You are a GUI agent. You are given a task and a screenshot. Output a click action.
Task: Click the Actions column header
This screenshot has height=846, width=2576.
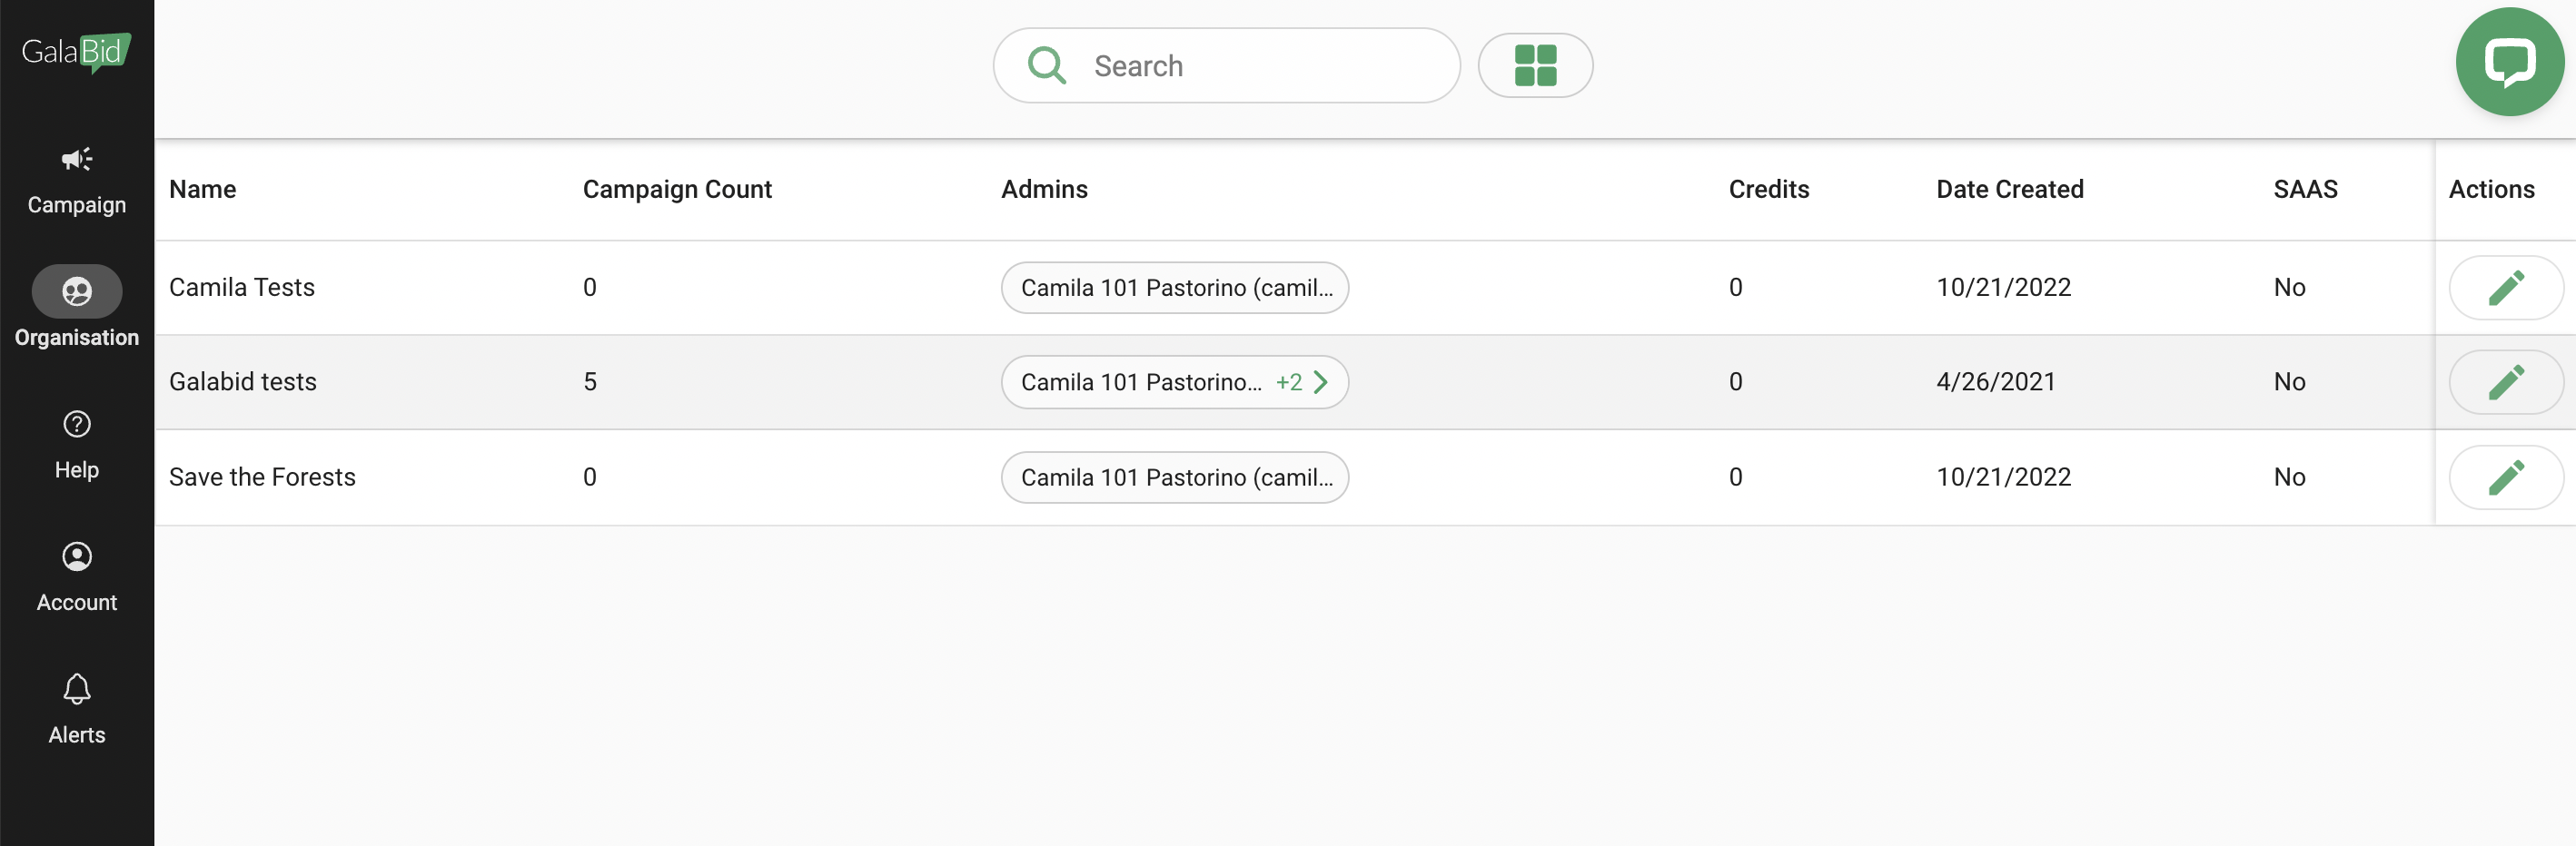tap(2491, 190)
